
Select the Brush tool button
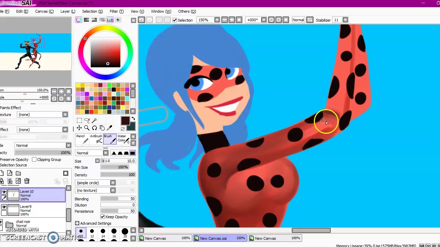[110, 139]
